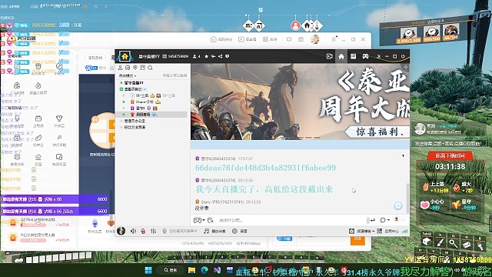Select the highlighted user row in channel tree
The height and width of the screenshot is (277, 492).
tap(151, 115)
